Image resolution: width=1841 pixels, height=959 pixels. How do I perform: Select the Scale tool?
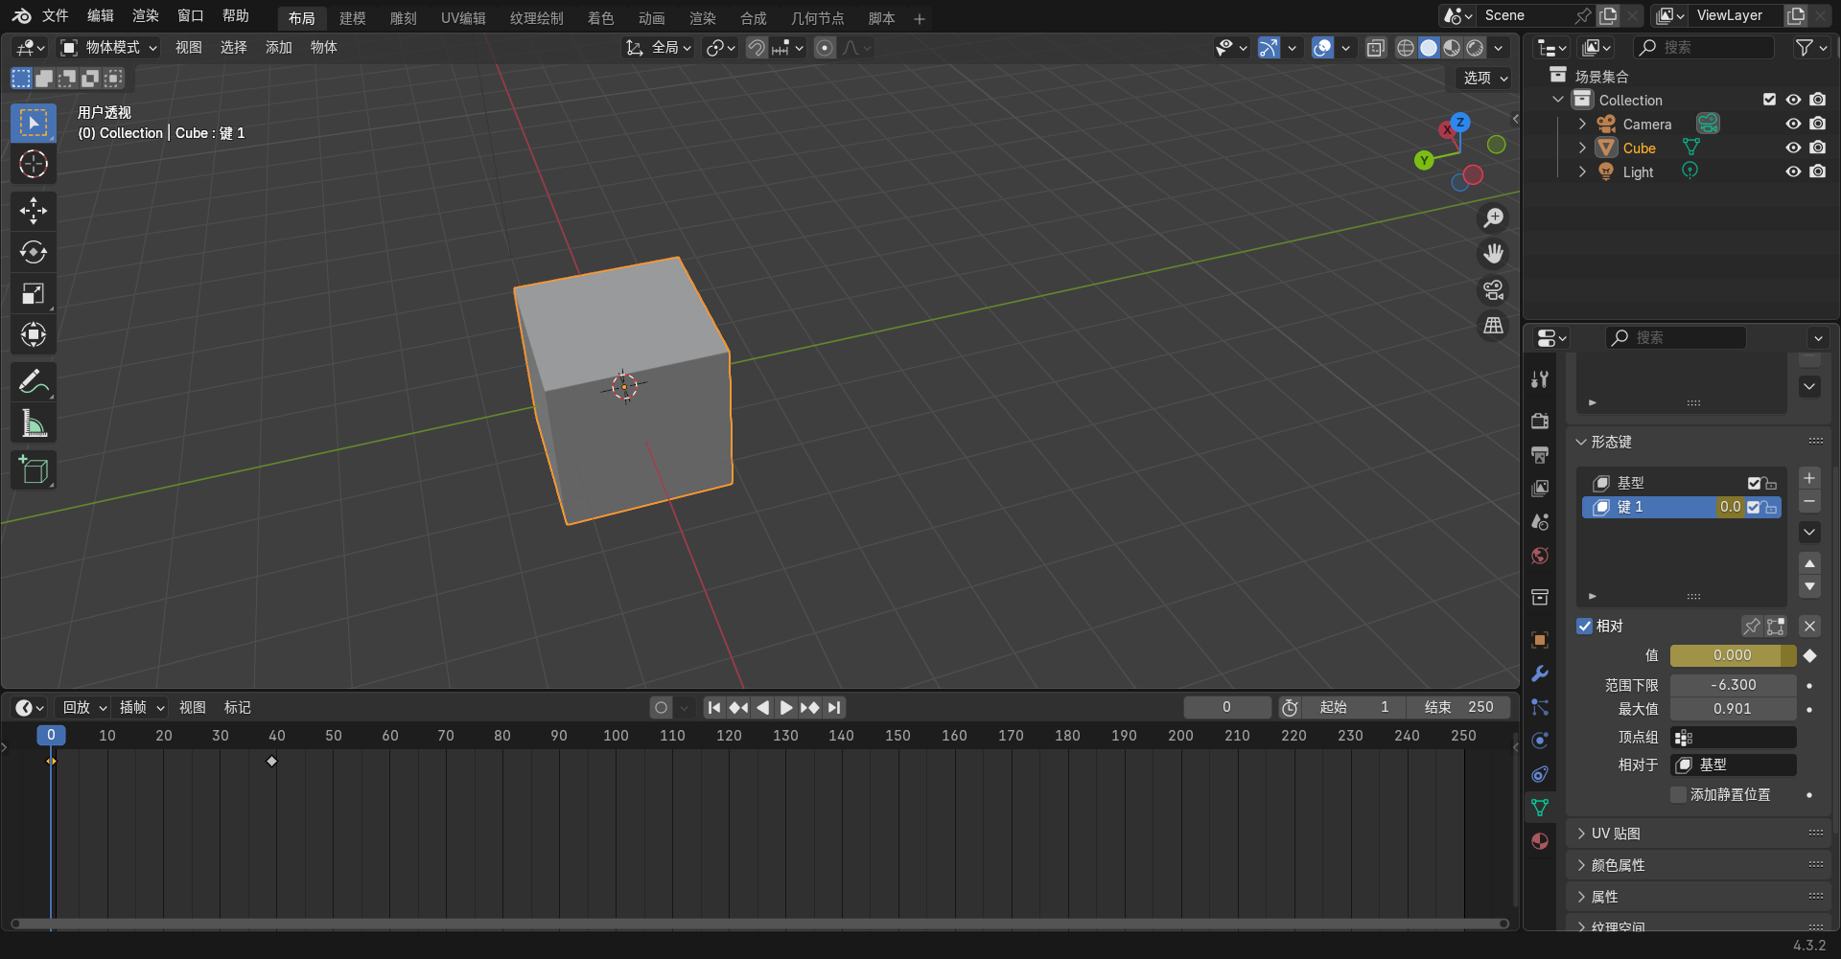[x=34, y=294]
